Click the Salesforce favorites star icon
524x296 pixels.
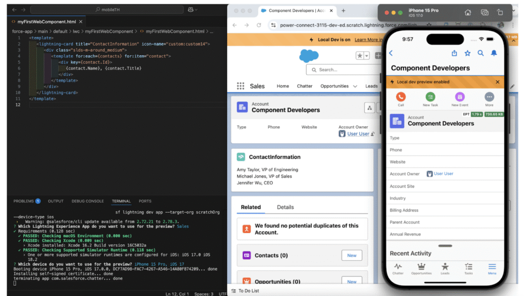click(x=360, y=56)
